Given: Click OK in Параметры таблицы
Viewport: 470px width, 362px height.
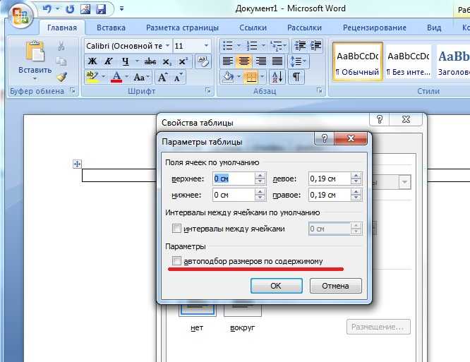Looking at the screenshot, I should coord(276,286).
